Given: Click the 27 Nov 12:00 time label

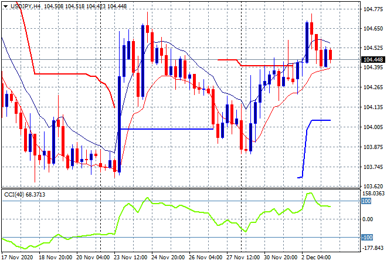Looking at the screenshot, I should (243, 258).
